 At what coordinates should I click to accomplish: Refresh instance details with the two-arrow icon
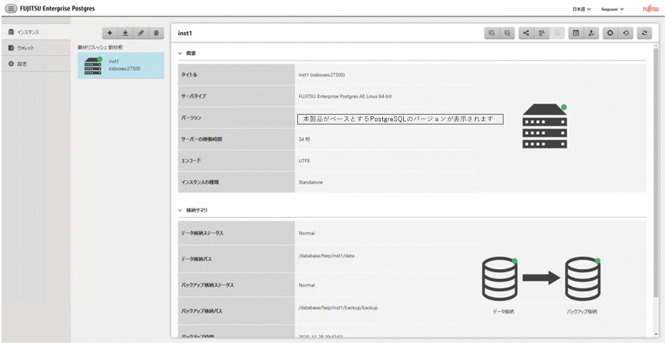(644, 33)
